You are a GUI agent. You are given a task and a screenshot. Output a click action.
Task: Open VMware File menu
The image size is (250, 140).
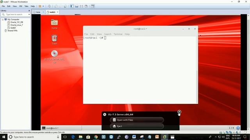point(3,6)
